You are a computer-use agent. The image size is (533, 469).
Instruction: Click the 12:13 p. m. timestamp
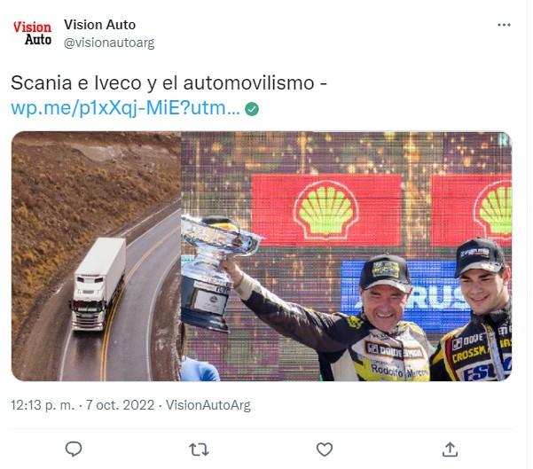click(x=43, y=405)
